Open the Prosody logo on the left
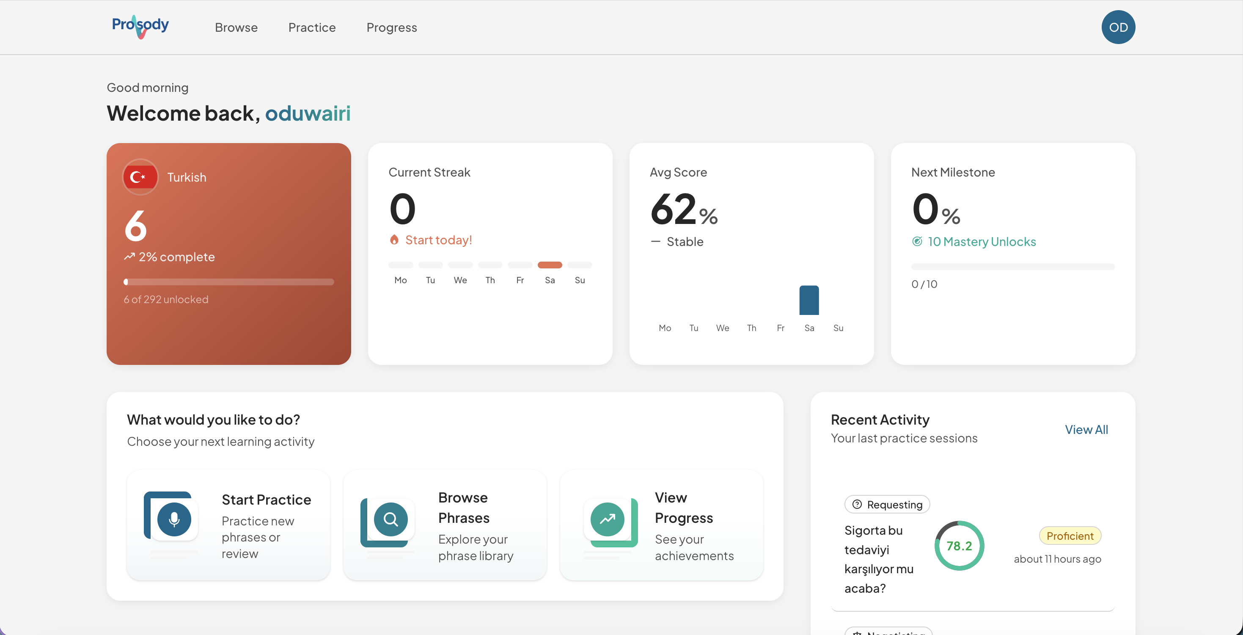The height and width of the screenshot is (635, 1243). pos(140,27)
